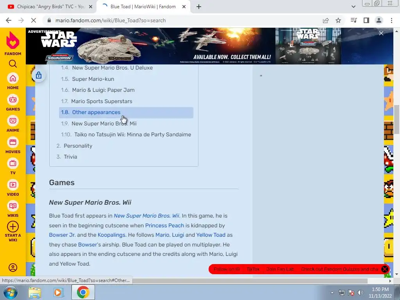Click the site lock icon in address bar

49,20
